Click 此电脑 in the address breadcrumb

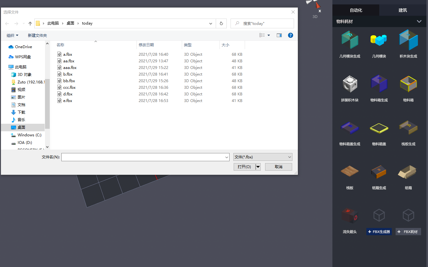[x=53, y=23]
